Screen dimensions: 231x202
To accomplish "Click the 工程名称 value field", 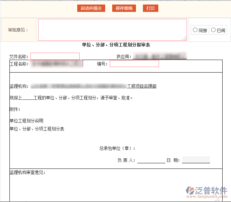I will point(56,64).
